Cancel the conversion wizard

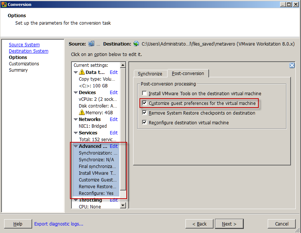282,224
